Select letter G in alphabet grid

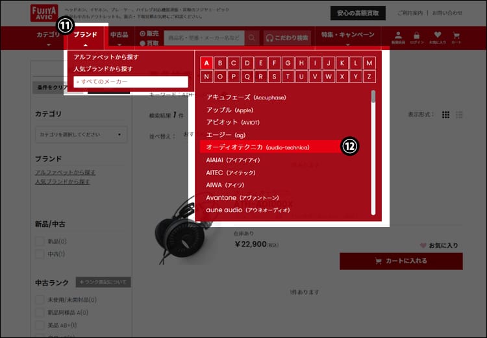(x=288, y=63)
